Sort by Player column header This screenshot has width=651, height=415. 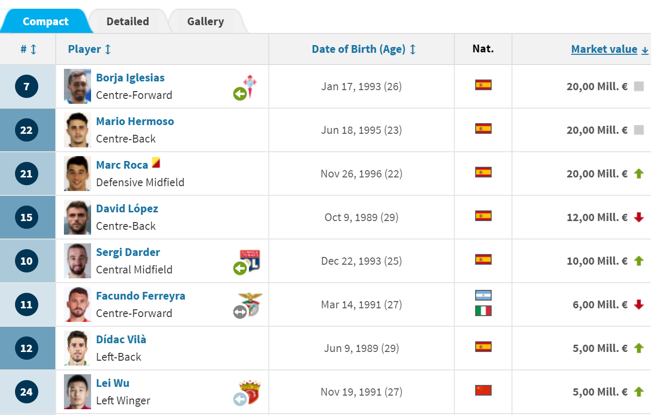(90, 49)
